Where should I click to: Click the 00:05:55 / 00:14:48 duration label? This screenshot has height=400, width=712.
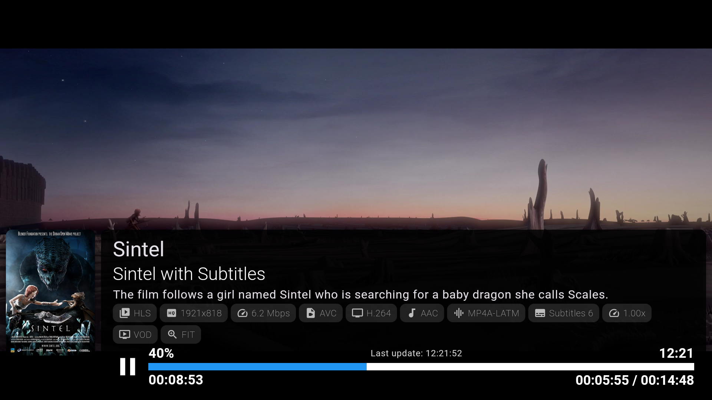point(634,380)
